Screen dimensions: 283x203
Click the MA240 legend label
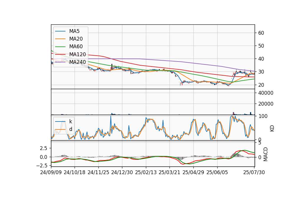(x=78, y=62)
